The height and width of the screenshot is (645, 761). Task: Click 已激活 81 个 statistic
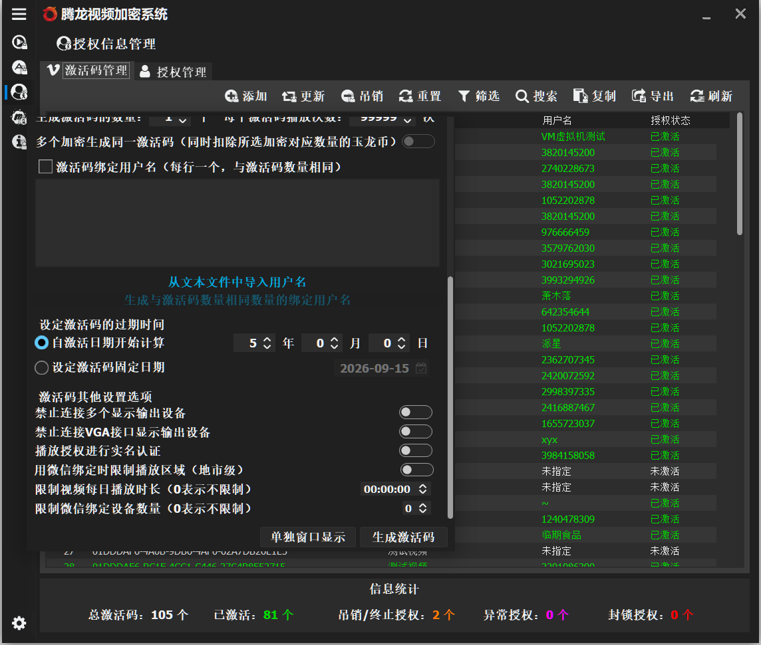coord(254,615)
